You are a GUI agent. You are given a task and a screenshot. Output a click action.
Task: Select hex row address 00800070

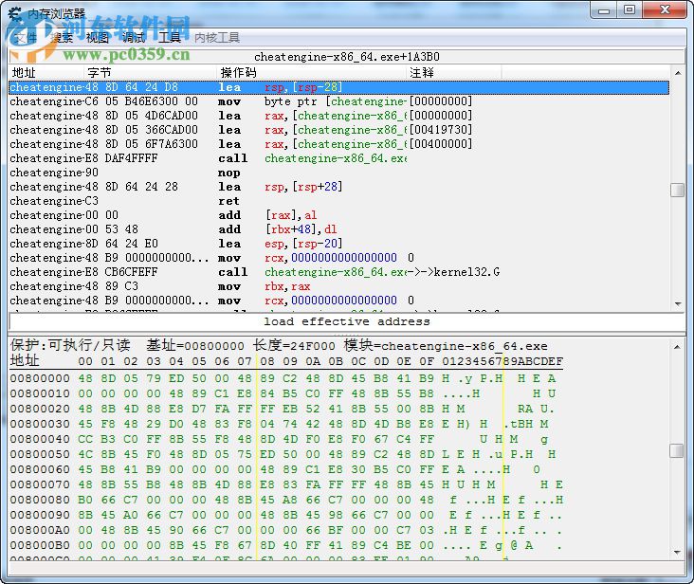tap(40, 484)
